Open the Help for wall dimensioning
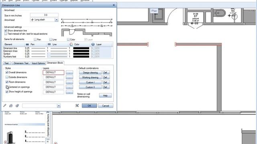The image size is (257, 144). tap(105, 96)
